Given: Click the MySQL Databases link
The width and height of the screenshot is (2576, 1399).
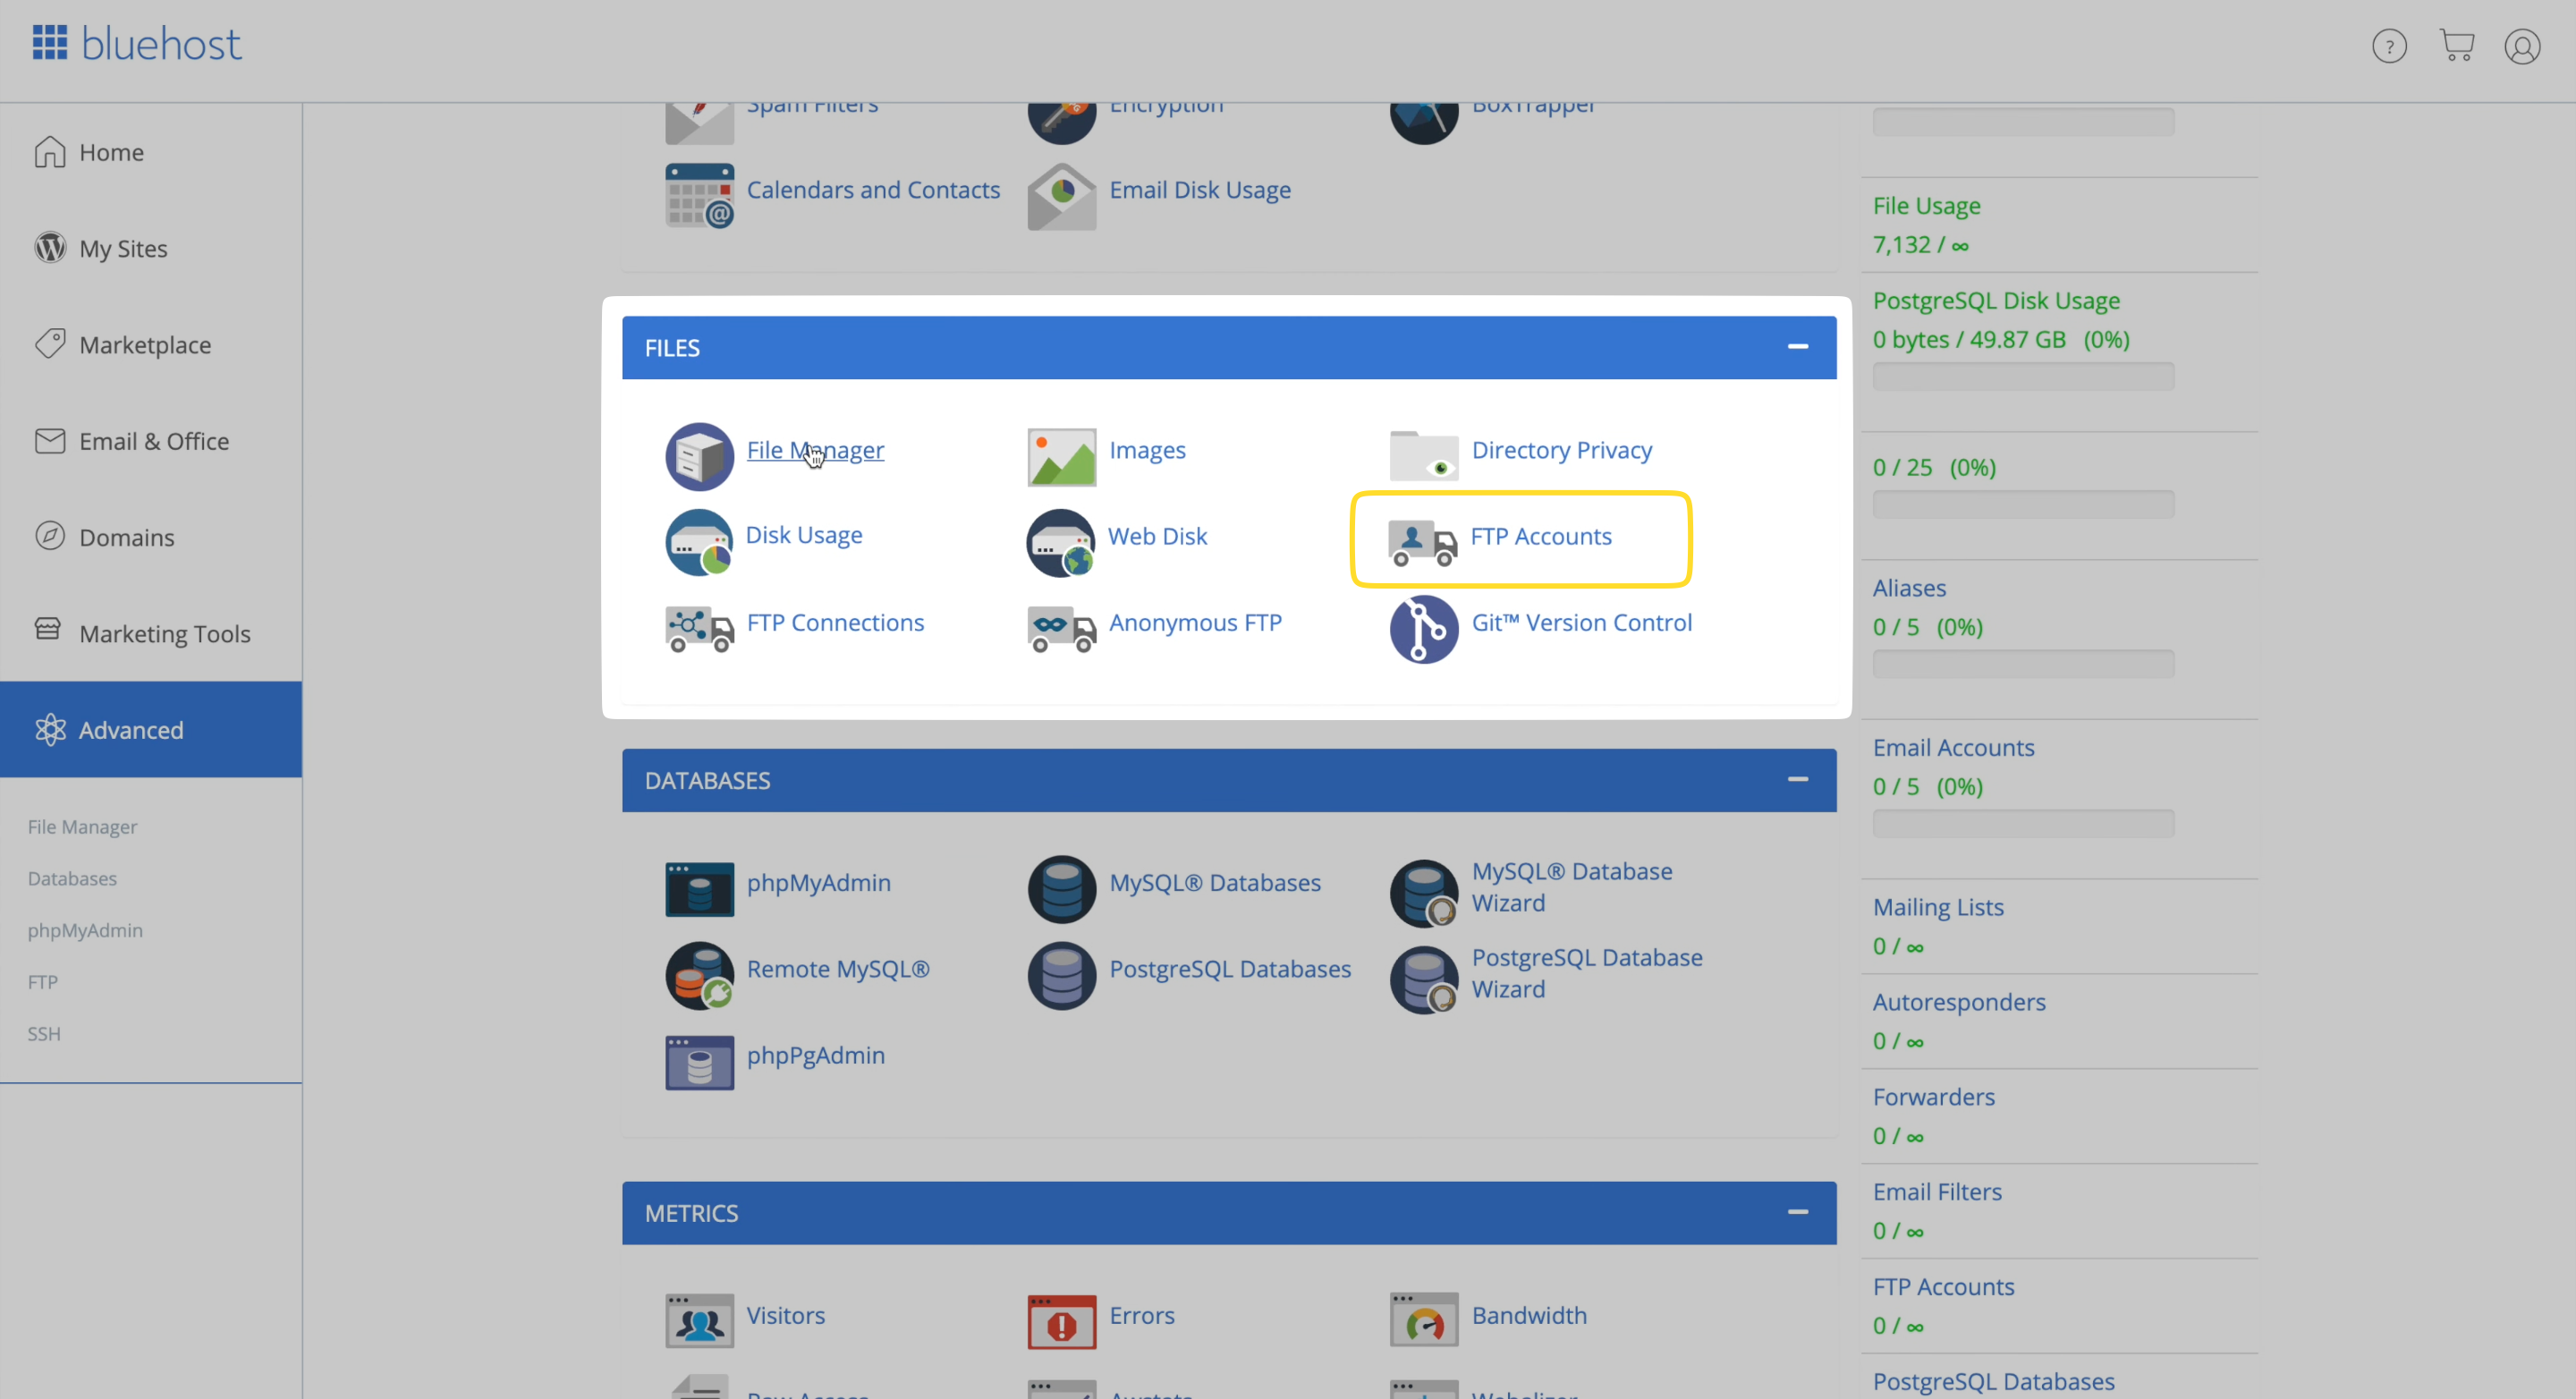Looking at the screenshot, I should [1214, 880].
